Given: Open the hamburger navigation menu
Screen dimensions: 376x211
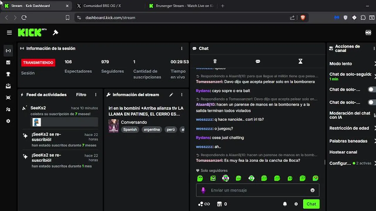Looking at the screenshot, I should pos(9,33).
